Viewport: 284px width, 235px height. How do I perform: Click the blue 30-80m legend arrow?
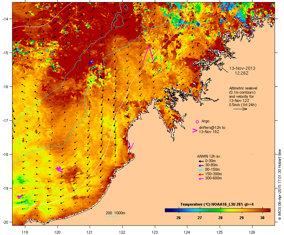tap(201, 166)
